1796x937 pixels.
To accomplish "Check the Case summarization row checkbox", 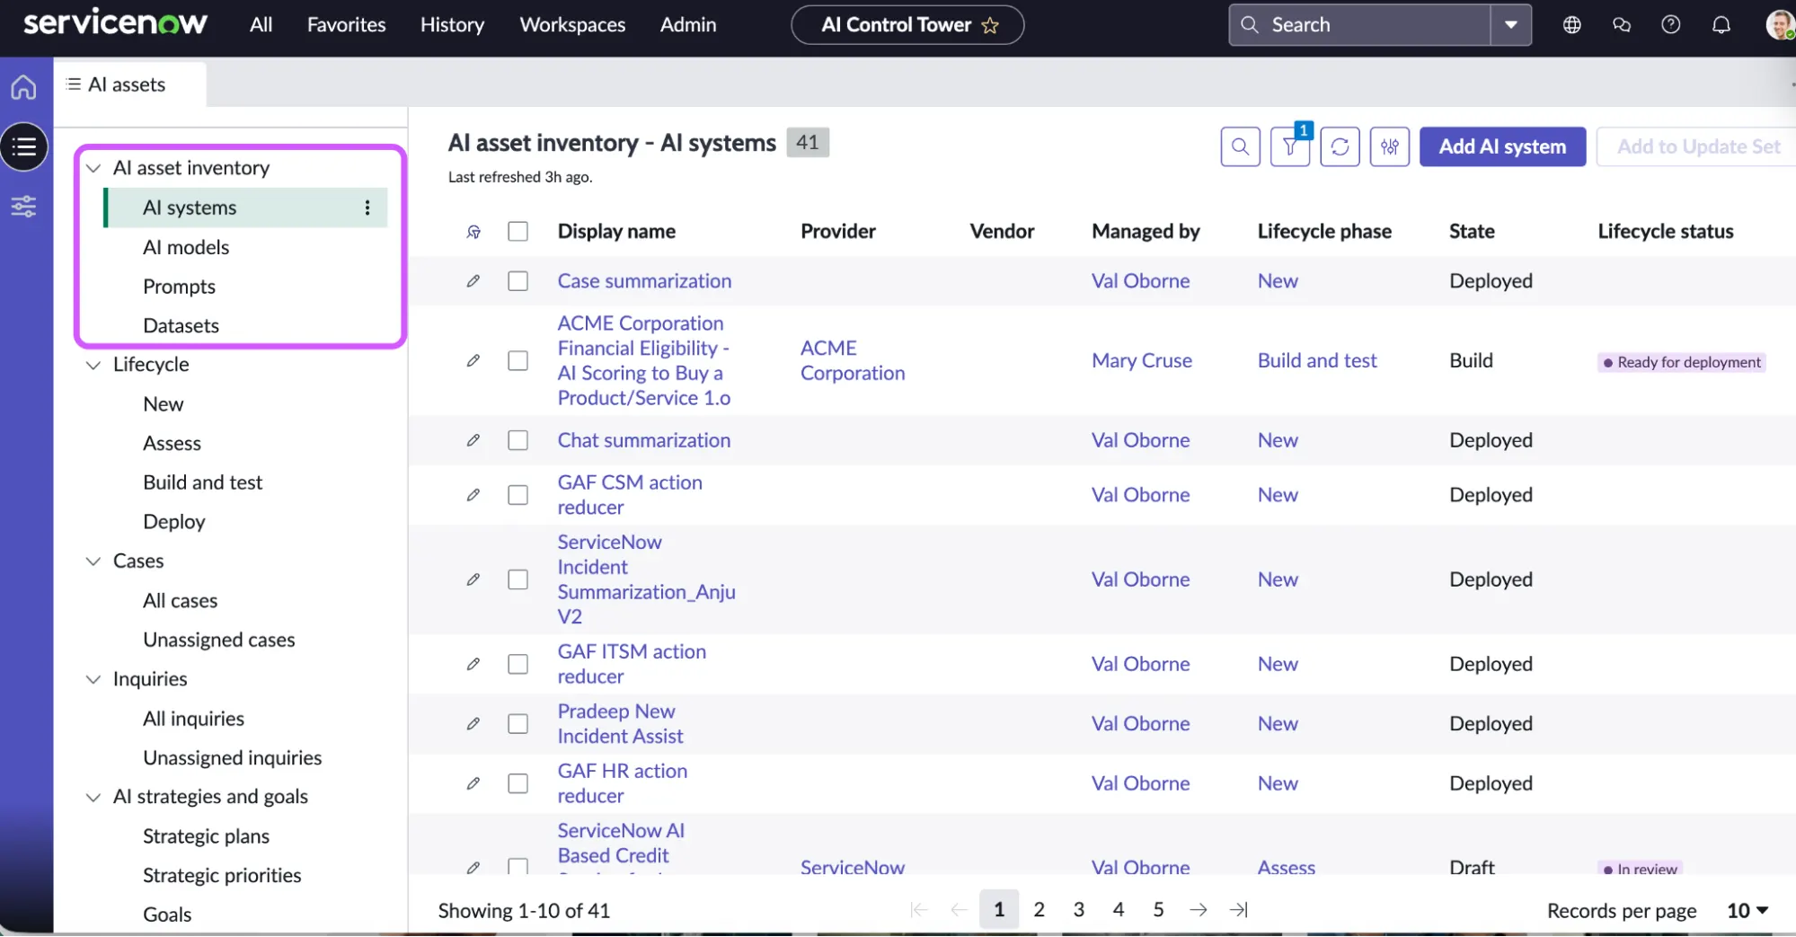I will pyautogui.click(x=518, y=281).
